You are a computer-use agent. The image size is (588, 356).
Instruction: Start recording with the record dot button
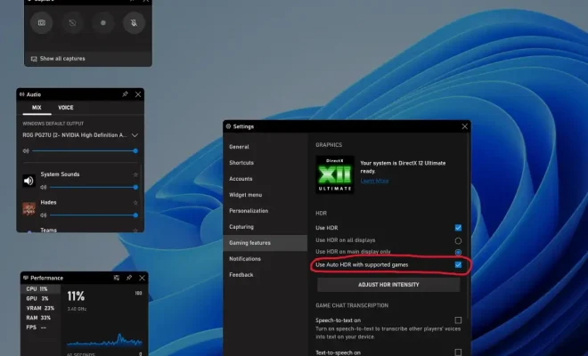pyautogui.click(x=103, y=23)
